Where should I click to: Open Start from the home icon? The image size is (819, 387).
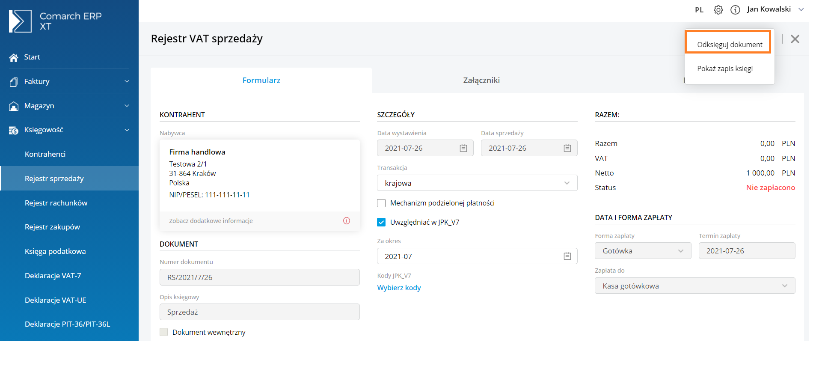14,57
